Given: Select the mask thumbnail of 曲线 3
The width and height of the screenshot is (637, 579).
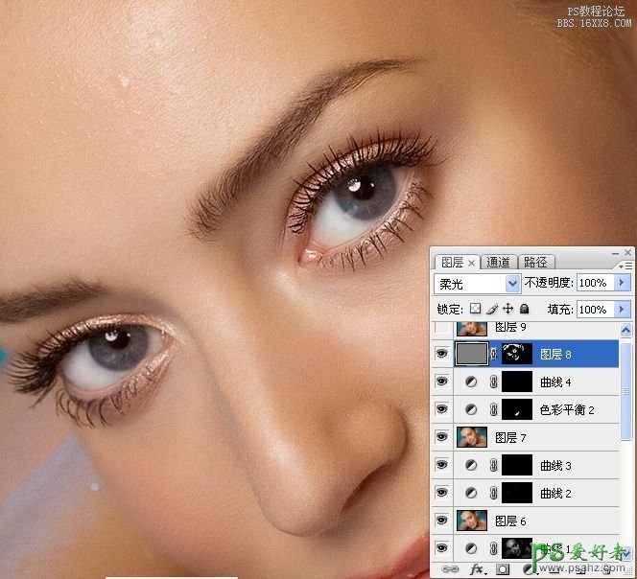Looking at the screenshot, I should click(x=517, y=465).
